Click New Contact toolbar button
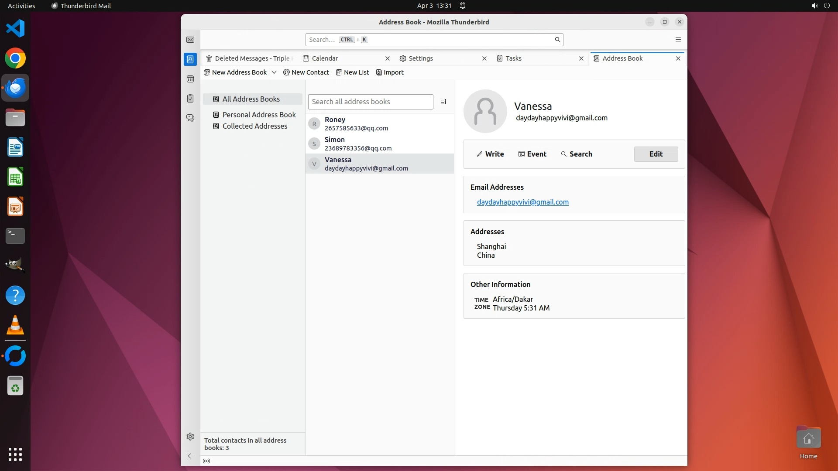The height and width of the screenshot is (471, 838). coord(306,72)
